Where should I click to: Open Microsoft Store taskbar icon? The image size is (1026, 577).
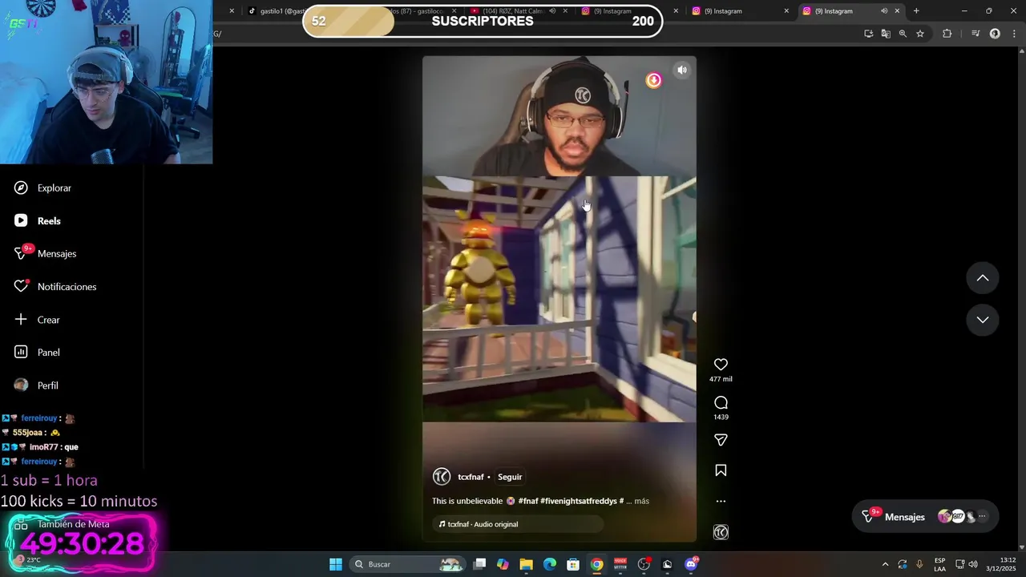(573, 564)
